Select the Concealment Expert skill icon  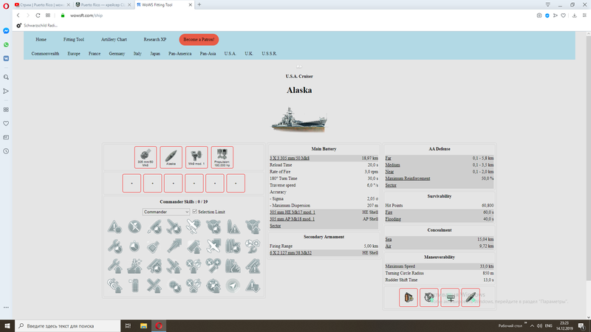click(x=253, y=286)
